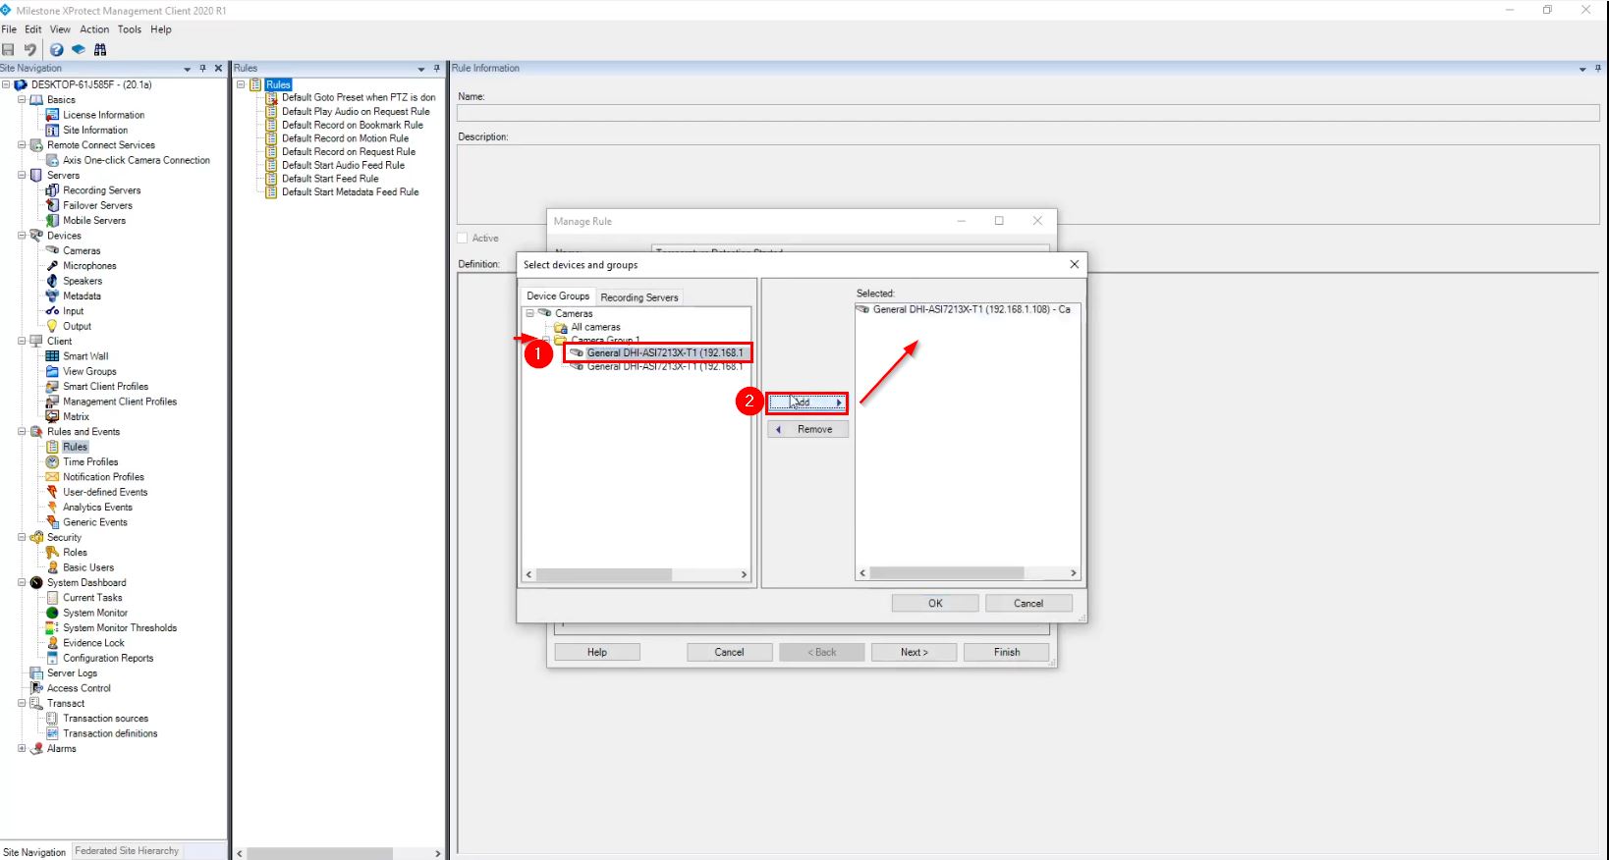1609x860 pixels.
Task: Click Cancel in Select devices and groups dialog
Action: coord(1028,604)
